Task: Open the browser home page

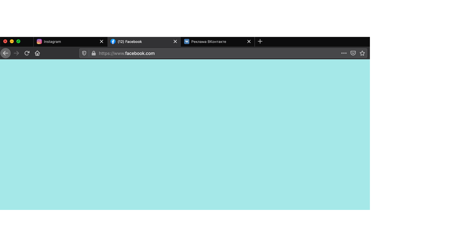Action: click(x=37, y=53)
